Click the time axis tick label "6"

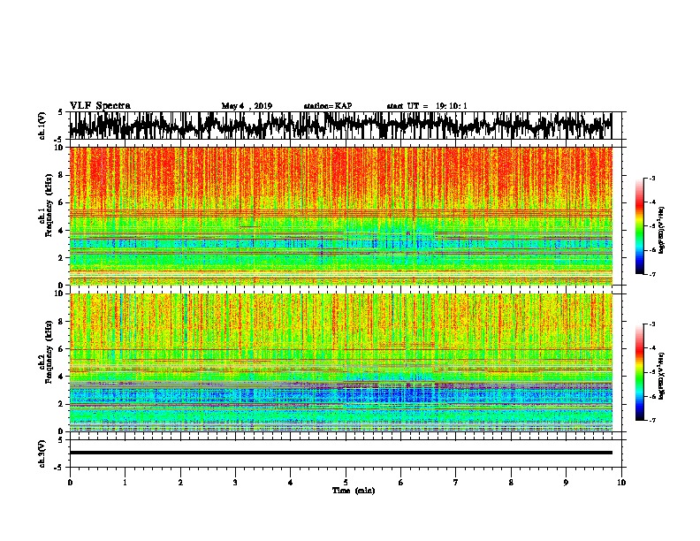[x=401, y=483]
